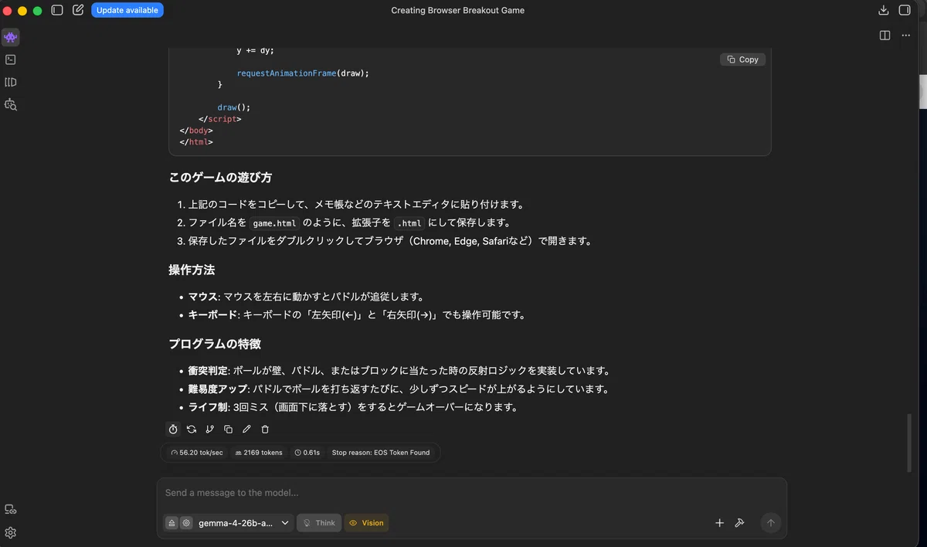Click the draw(); call in code block
927x547 pixels.
click(x=234, y=107)
